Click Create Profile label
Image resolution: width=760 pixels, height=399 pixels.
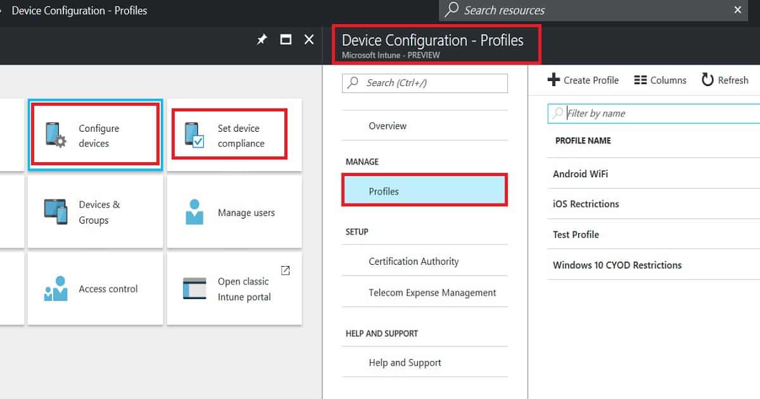tap(591, 80)
